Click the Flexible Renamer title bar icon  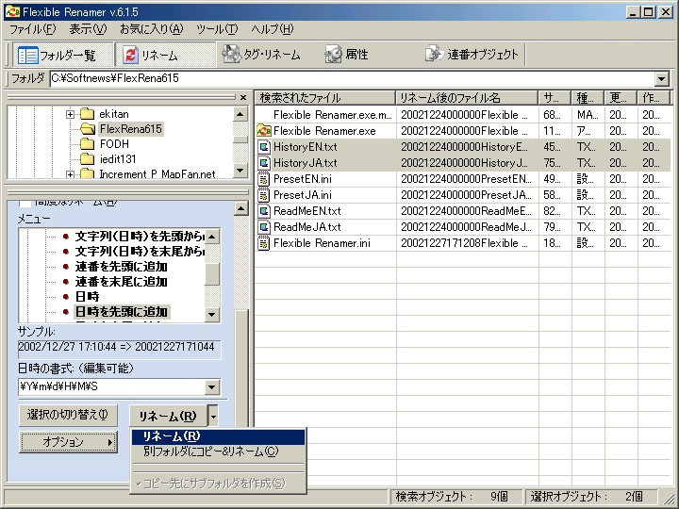[x=12, y=11]
